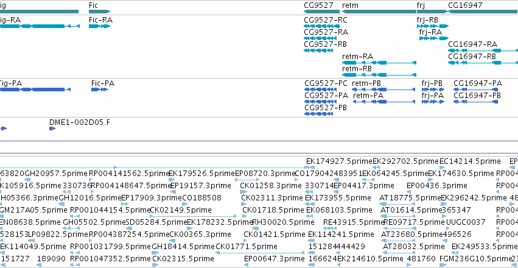
Task: Click the EK174927.5prime EST label
Action: (x=339, y=161)
